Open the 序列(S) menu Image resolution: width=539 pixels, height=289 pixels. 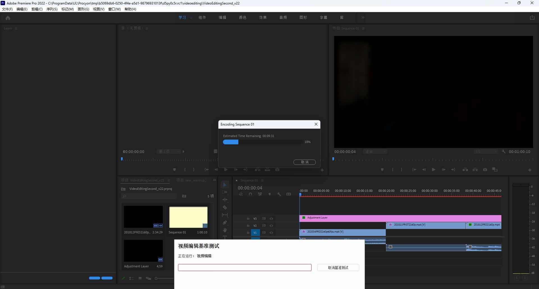[52, 9]
